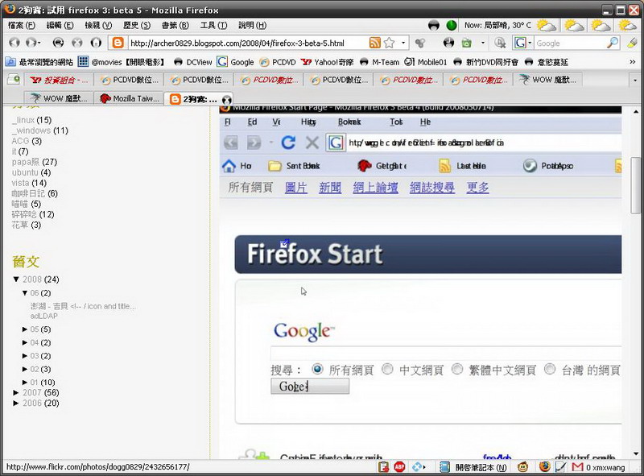Open the search engine selector dropdown

click(x=530, y=43)
